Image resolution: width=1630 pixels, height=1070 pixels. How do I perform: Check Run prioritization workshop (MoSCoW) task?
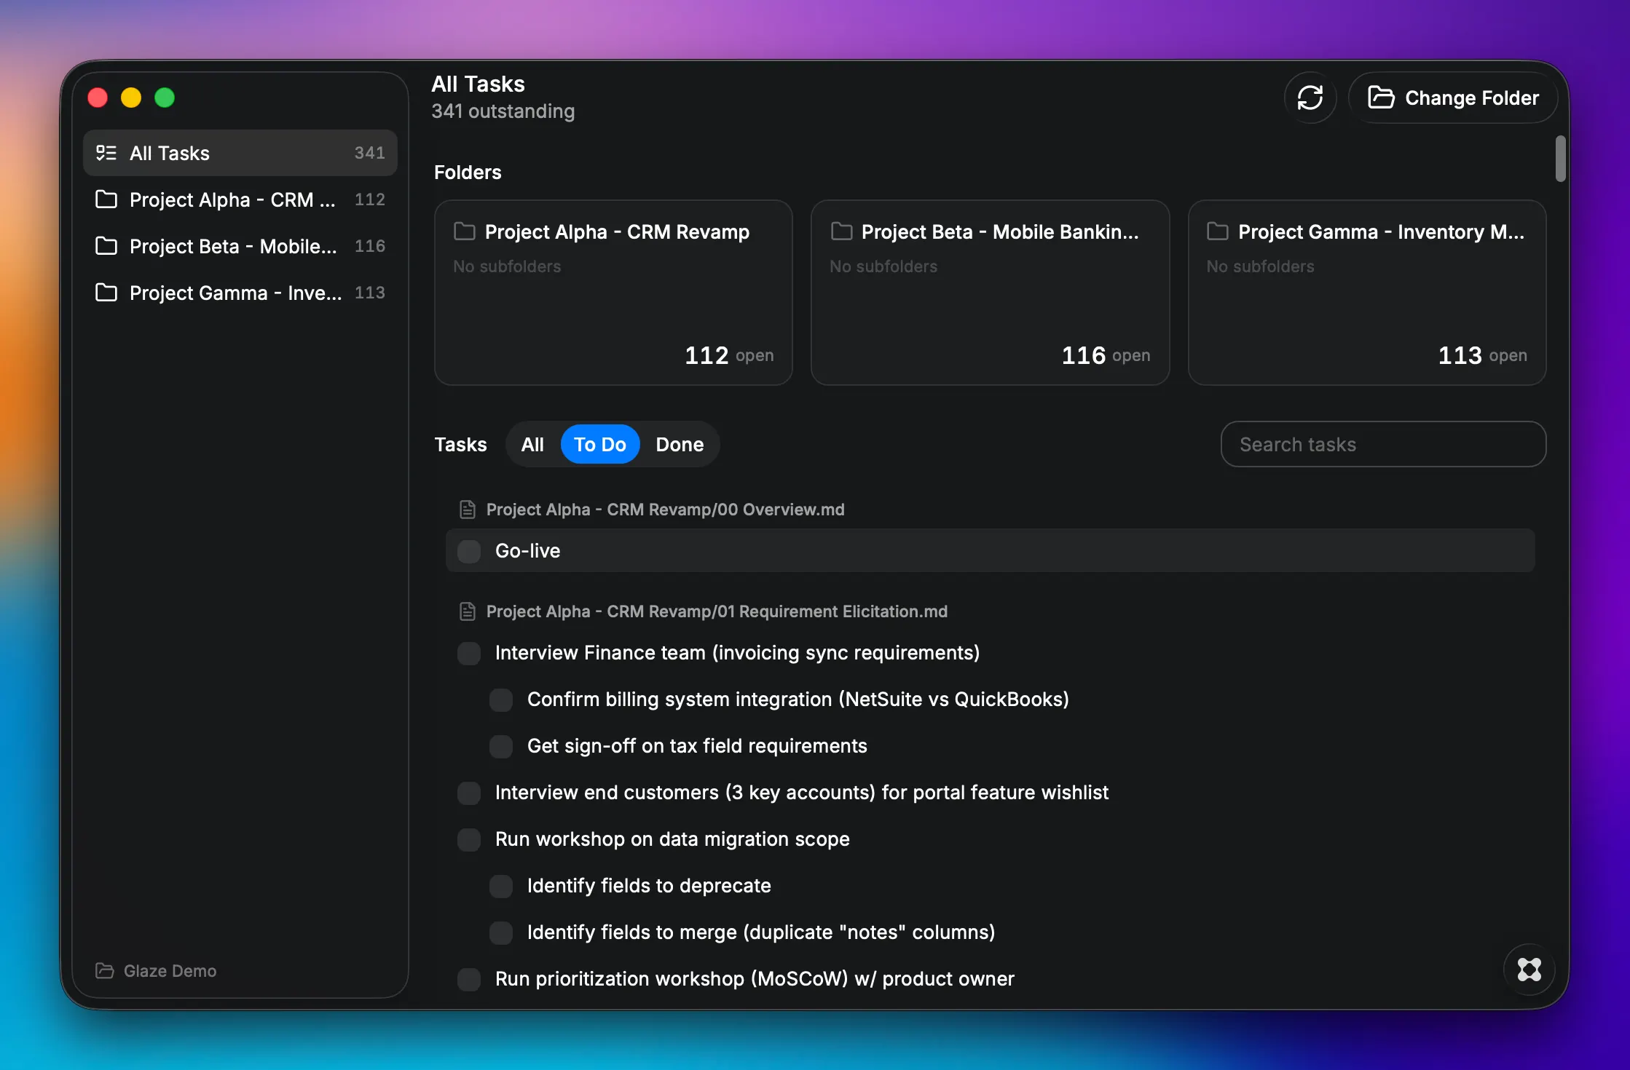click(469, 979)
